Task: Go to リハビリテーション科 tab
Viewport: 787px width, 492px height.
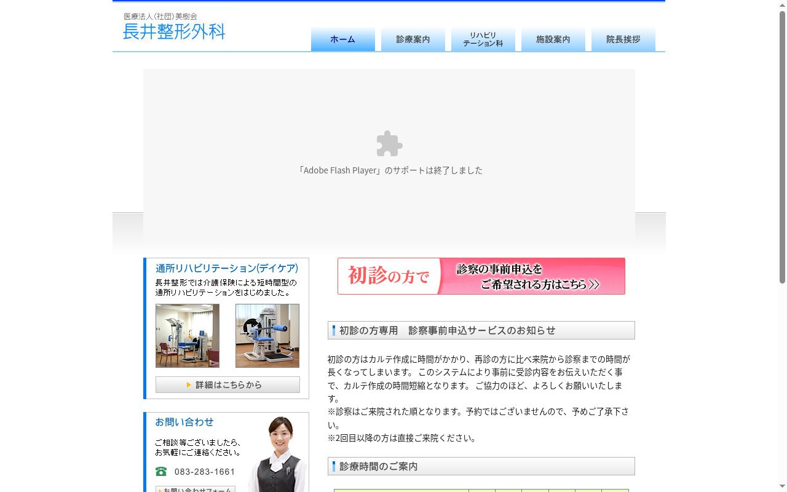Action: 483,39
